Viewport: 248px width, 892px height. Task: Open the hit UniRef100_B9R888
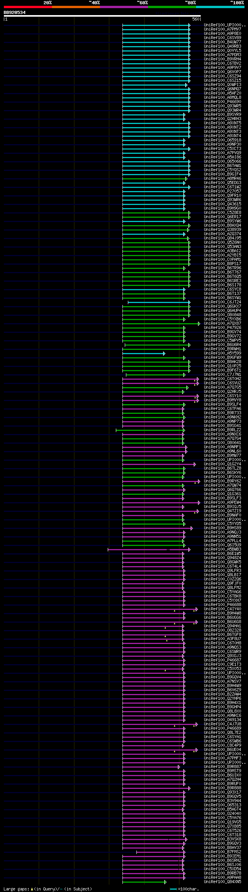pyautogui.click(x=222, y=788)
